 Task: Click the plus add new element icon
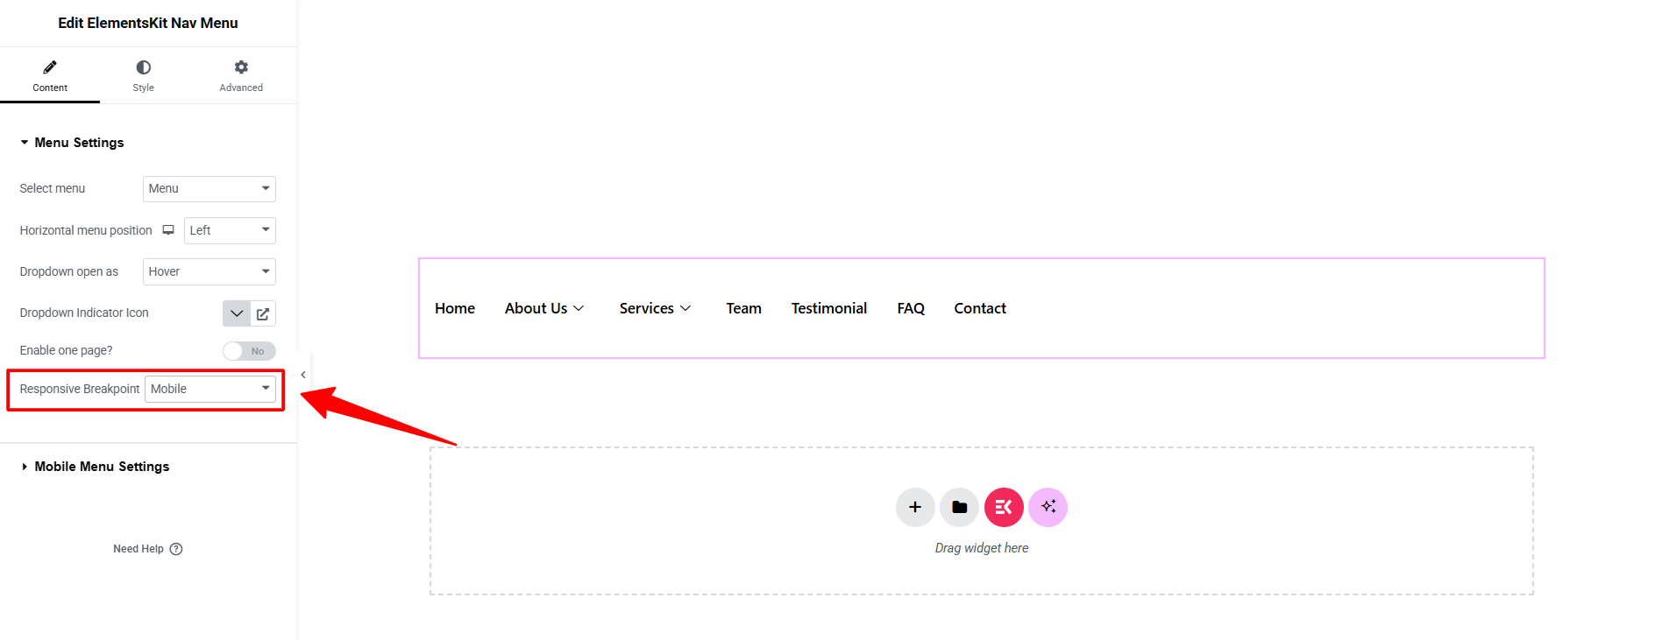[914, 507]
